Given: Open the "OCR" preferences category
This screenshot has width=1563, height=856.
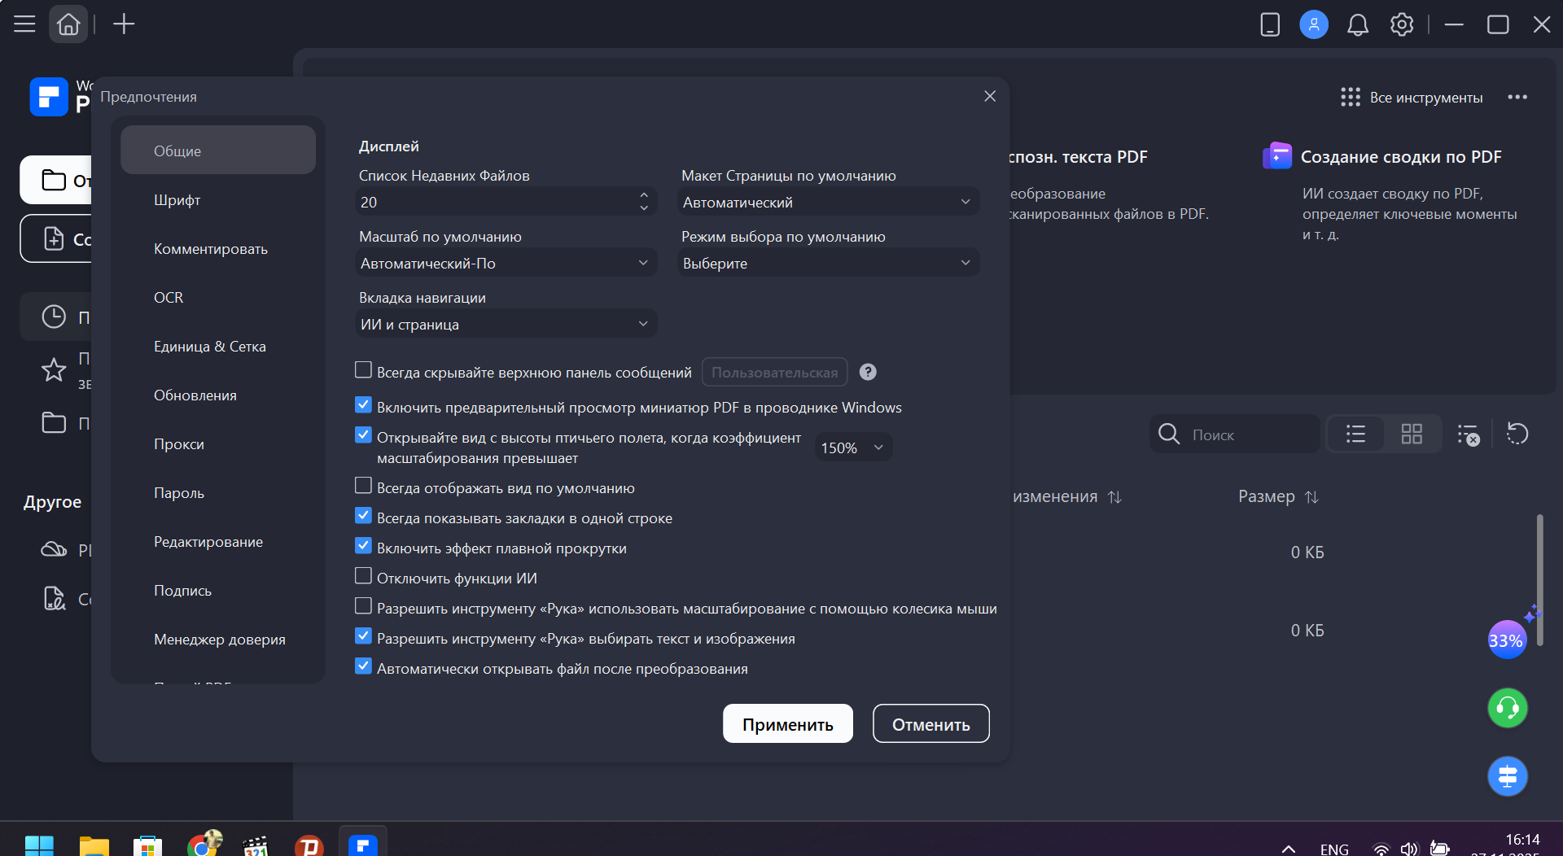Looking at the screenshot, I should pyautogui.click(x=169, y=298).
